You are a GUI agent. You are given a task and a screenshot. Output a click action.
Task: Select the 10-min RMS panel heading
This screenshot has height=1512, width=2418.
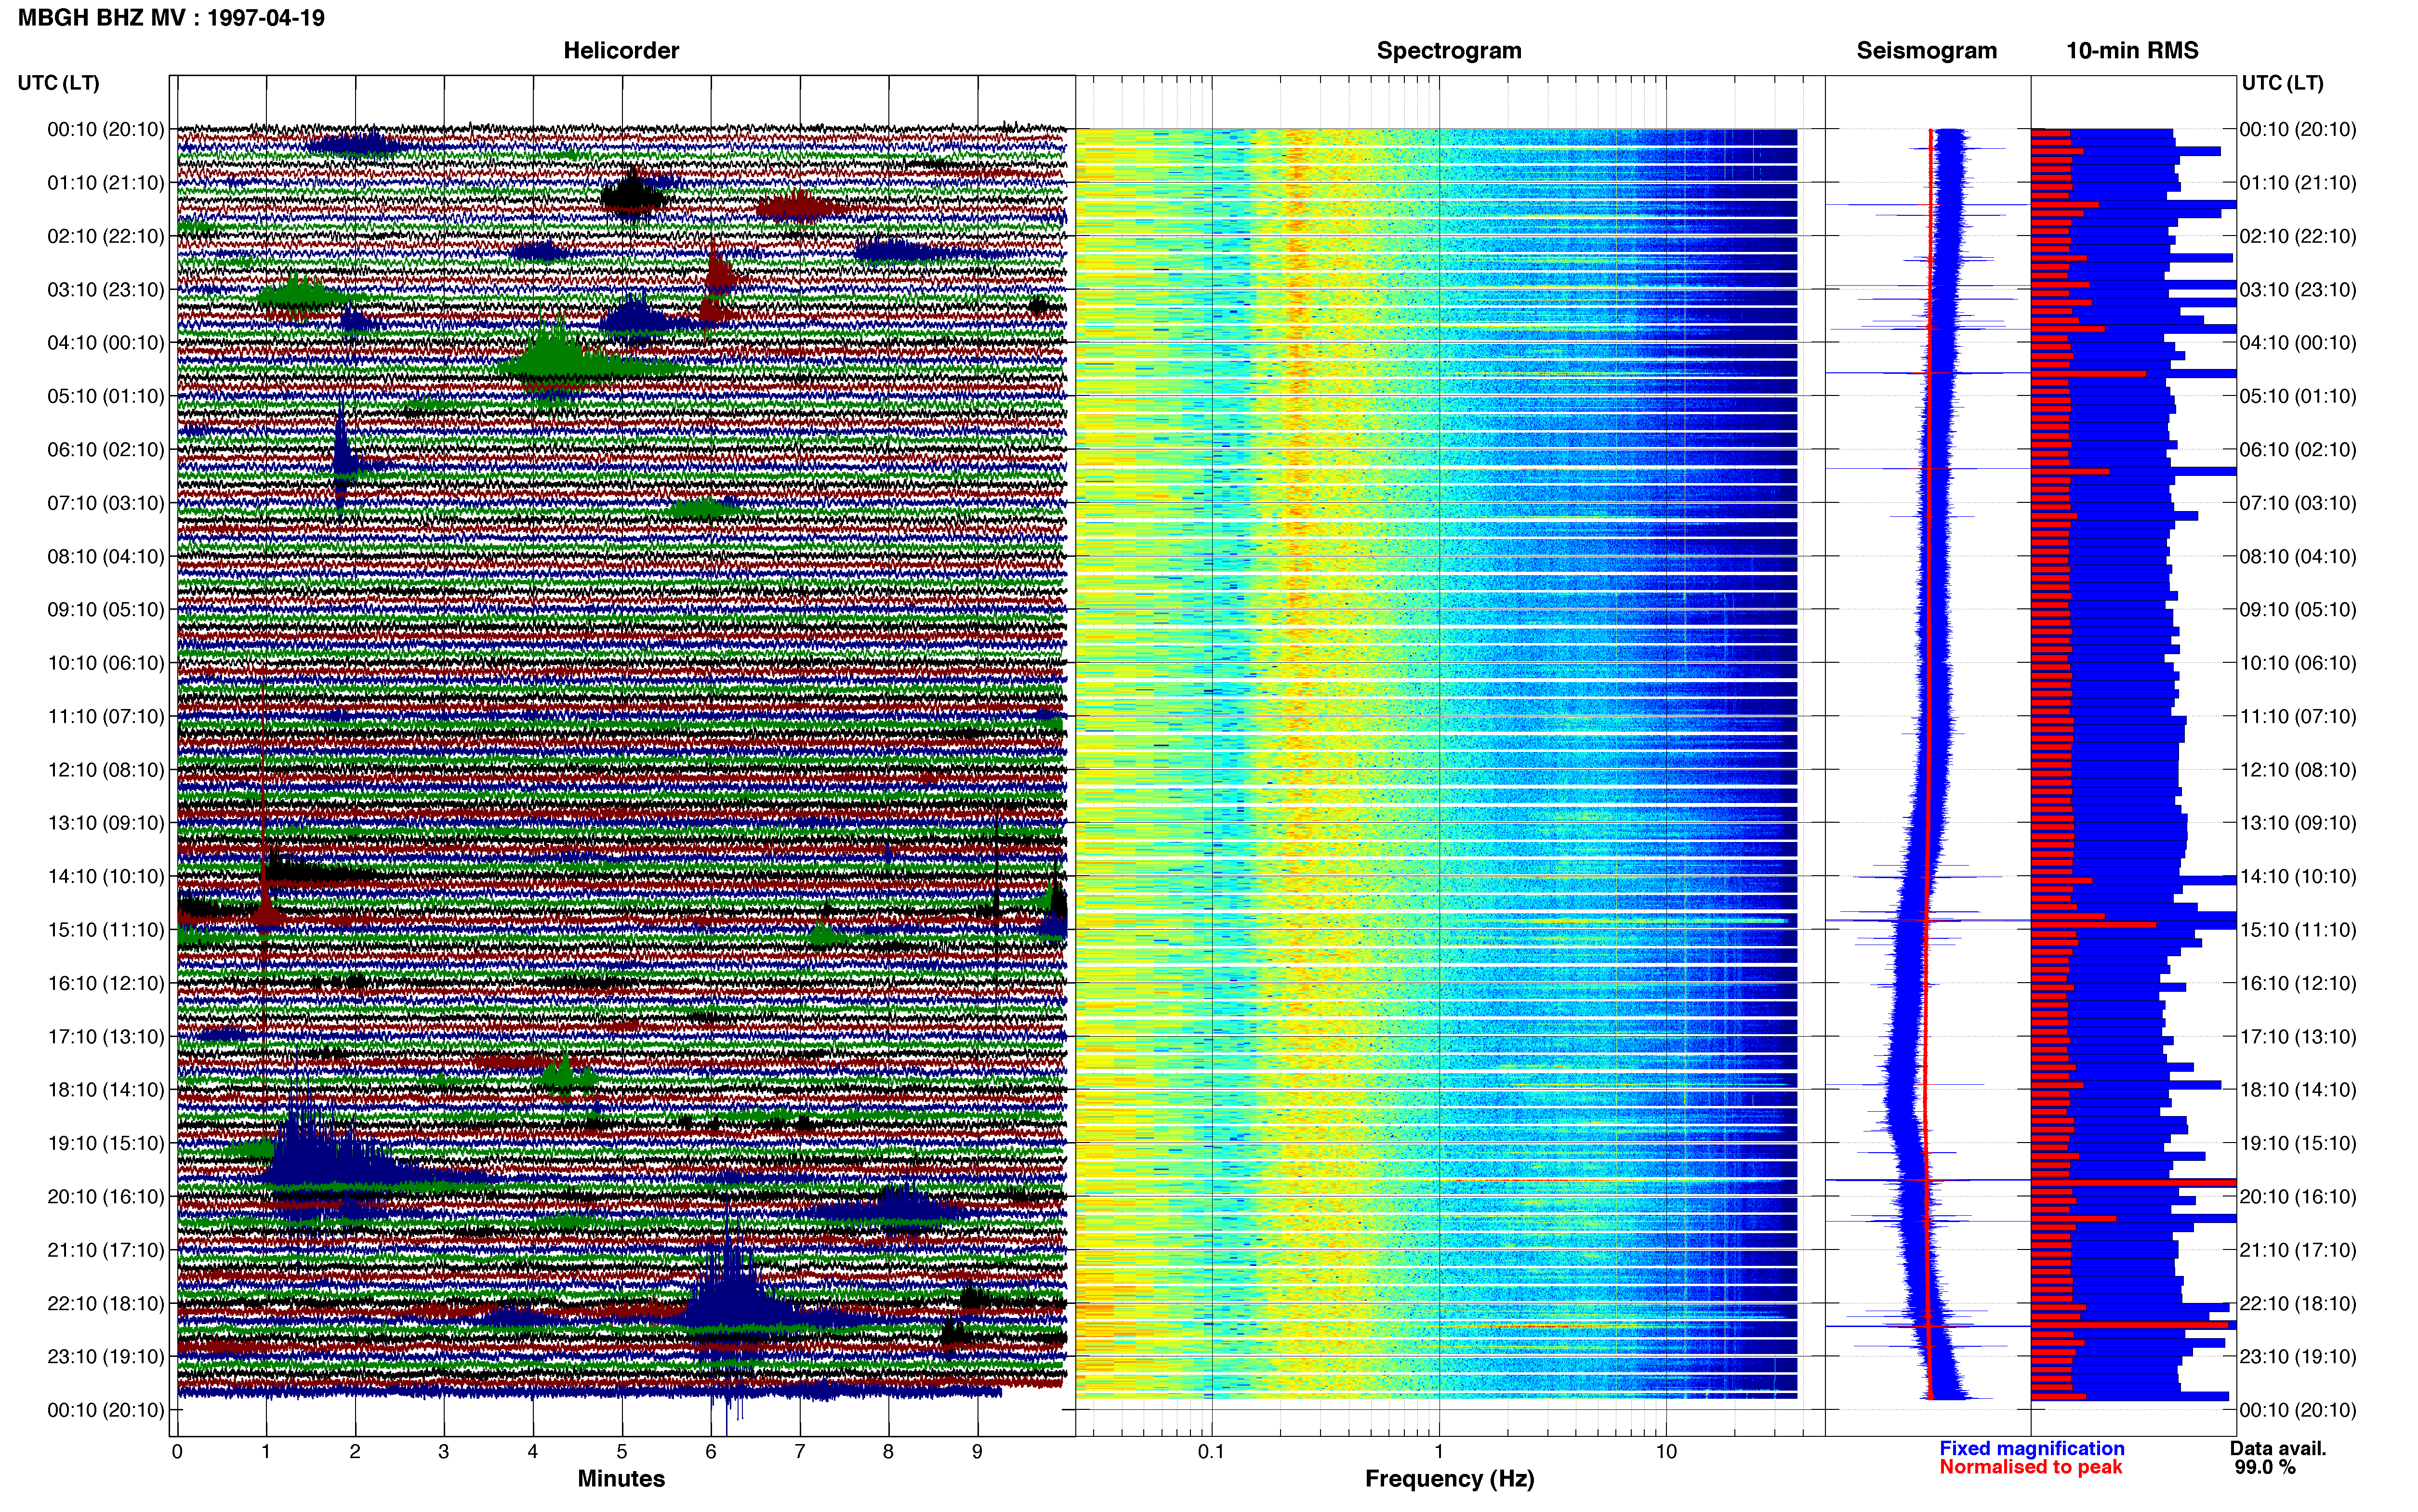(x=2132, y=51)
